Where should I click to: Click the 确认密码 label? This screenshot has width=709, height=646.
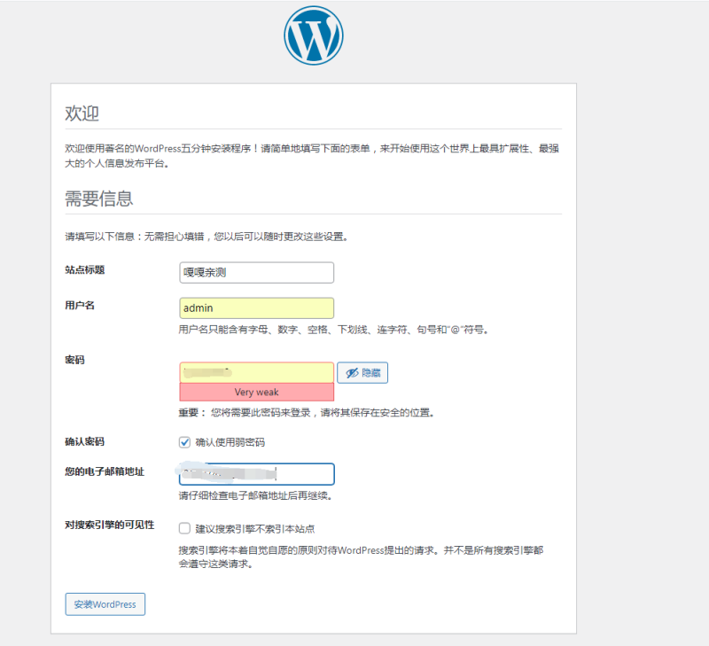[x=84, y=441]
